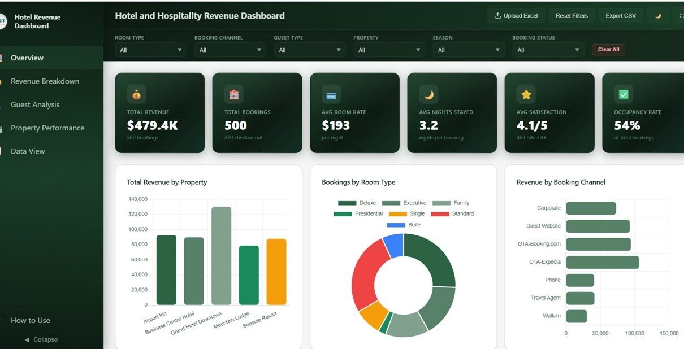
Task: Go to Revenue Breakdown in sidebar
Action: (45, 81)
